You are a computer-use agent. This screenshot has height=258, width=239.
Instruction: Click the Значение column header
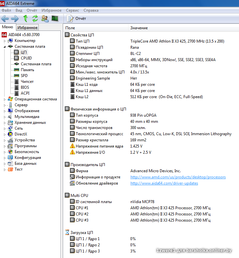(x=184, y=28)
